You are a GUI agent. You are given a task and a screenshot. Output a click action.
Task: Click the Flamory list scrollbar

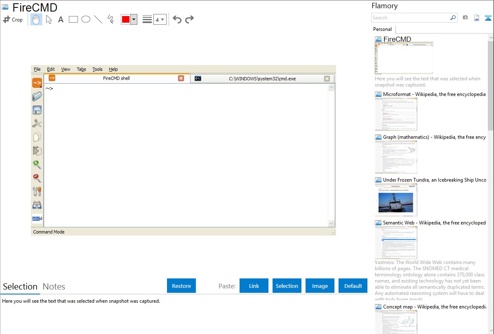click(491, 86)
